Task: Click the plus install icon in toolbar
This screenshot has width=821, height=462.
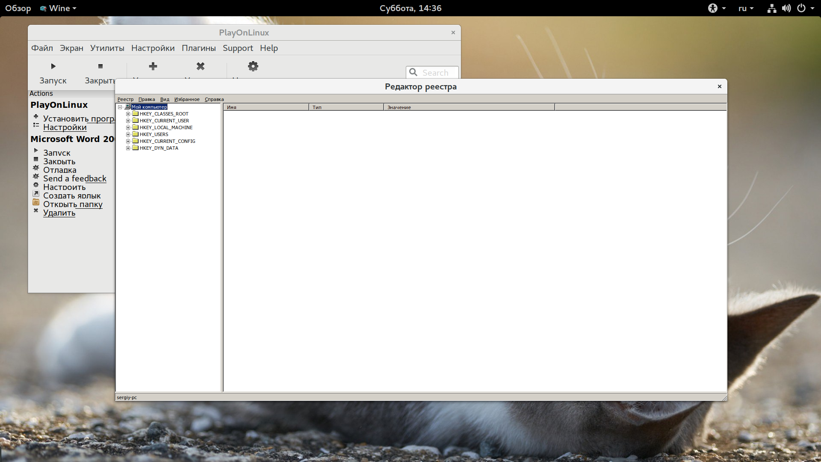Action: [x=153, y=66]
